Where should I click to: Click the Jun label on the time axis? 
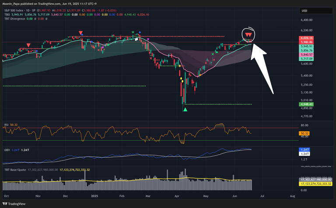234,196
